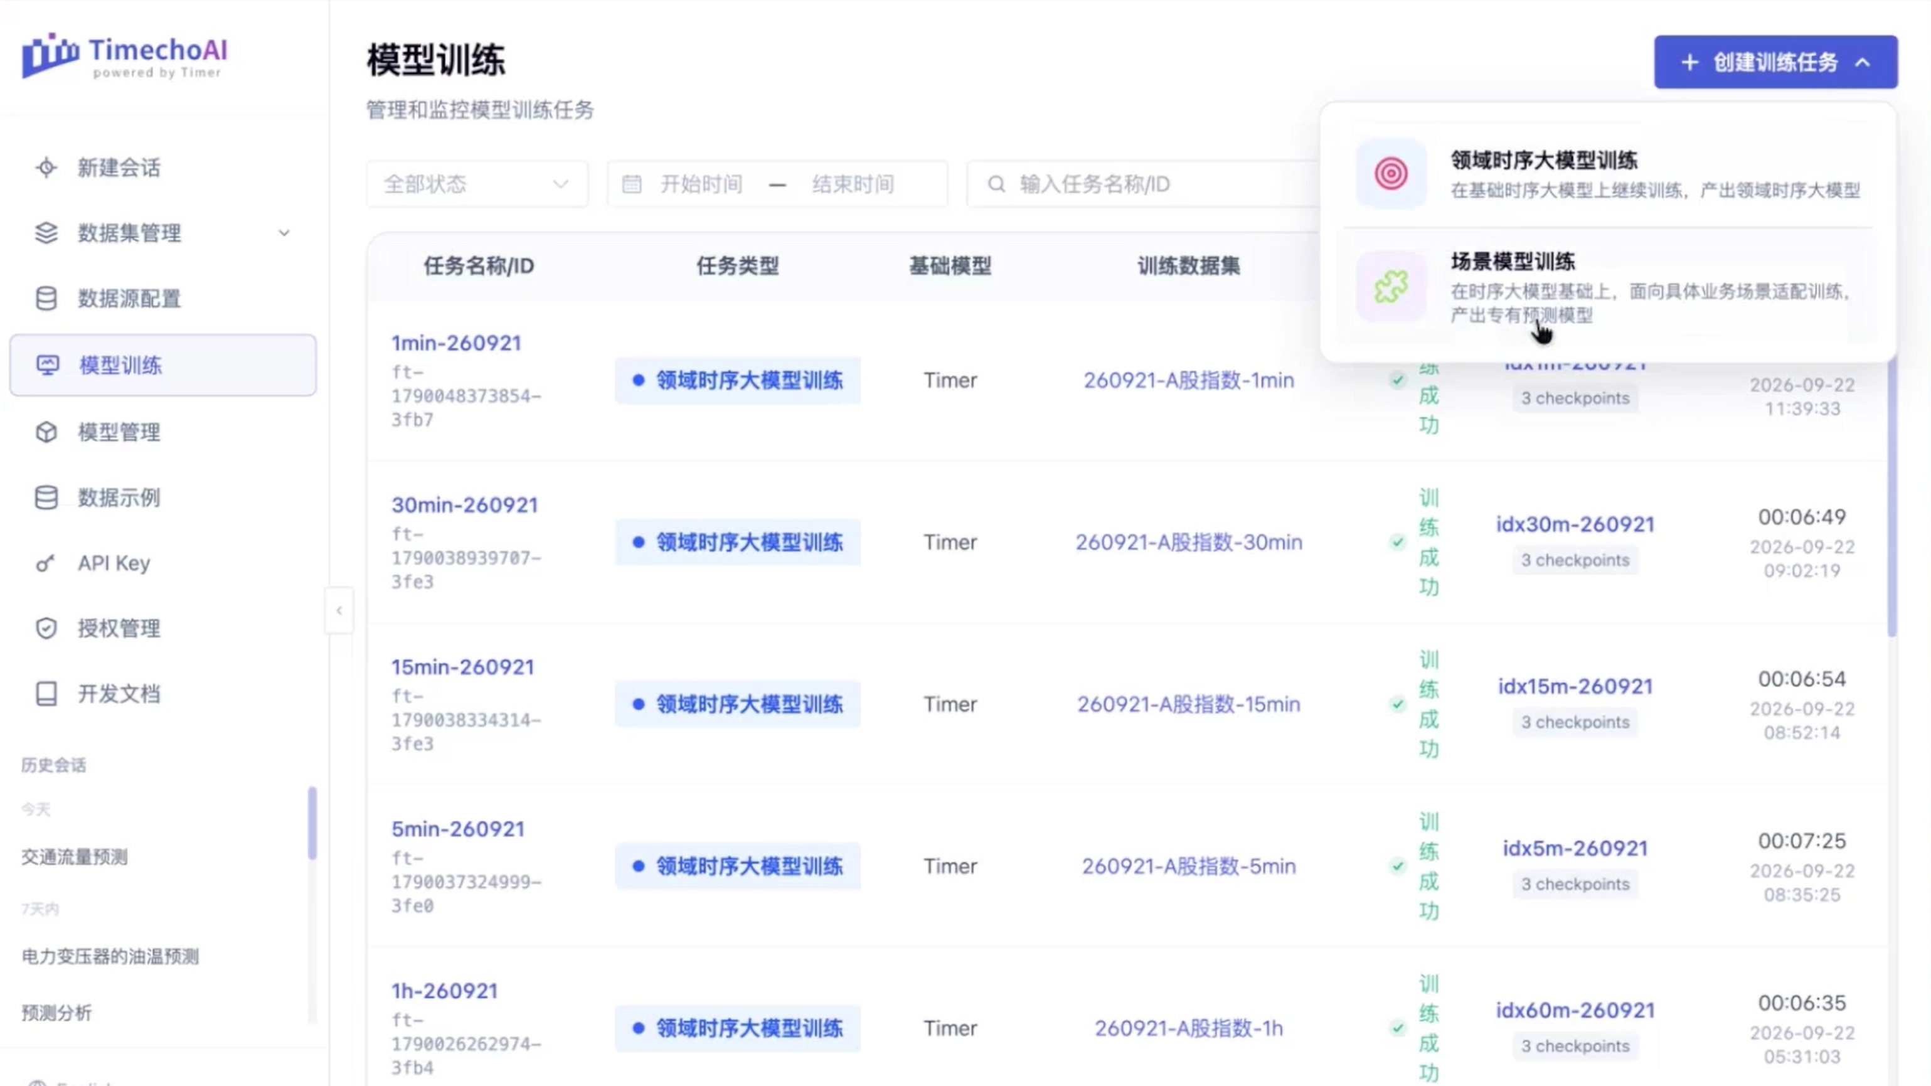The image size is (1931, 1086).
Task: Open the 模型管理 sidebar item
Action: point(162,432)
